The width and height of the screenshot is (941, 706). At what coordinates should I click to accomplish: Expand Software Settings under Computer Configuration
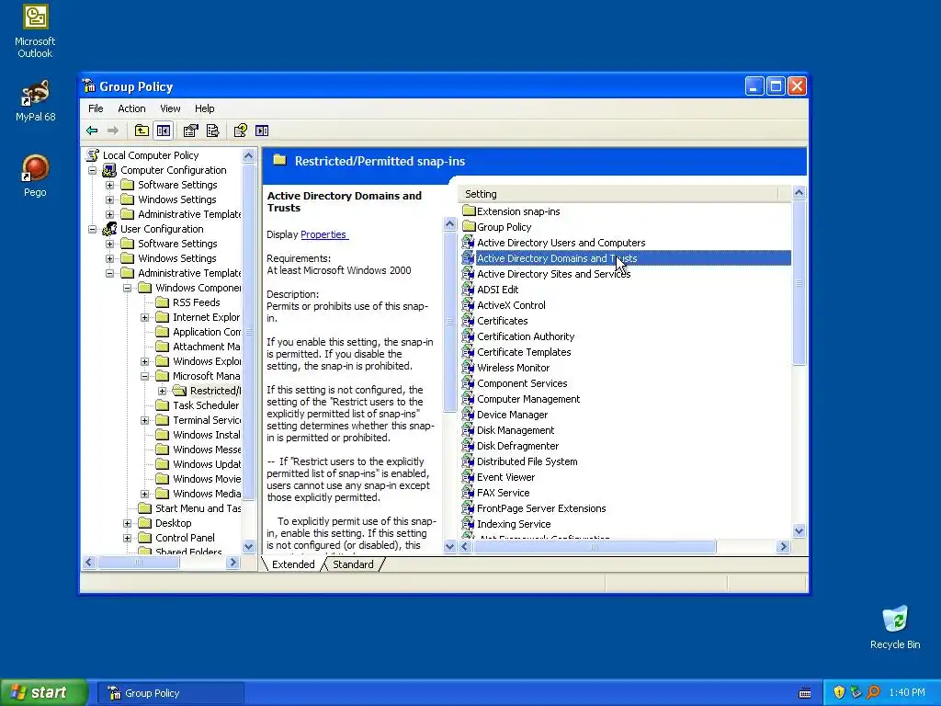point(110,185)
